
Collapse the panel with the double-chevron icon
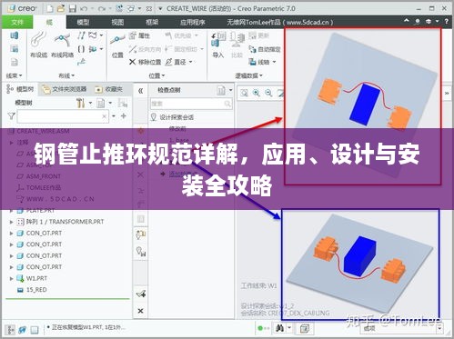[x=140, y=91]
